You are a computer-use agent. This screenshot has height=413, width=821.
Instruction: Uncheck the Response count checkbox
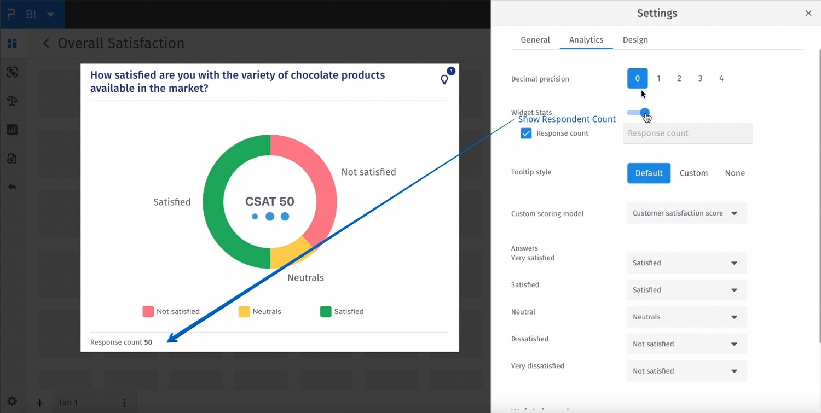coord(526,133)
